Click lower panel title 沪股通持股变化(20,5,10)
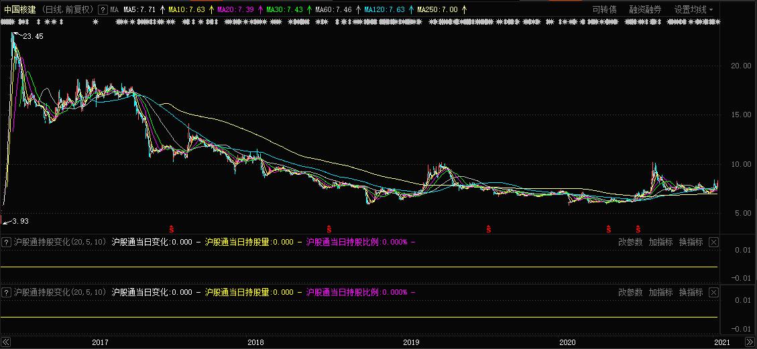Screen dimensions: 757x349 pos(60,292)
